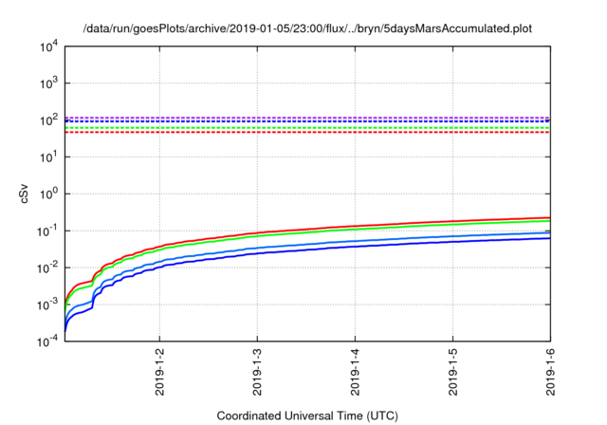607x425 pixels.
Task: Click the 10^3 y-axis tick label
Action: pyautogui.click(x=47, y=83)
